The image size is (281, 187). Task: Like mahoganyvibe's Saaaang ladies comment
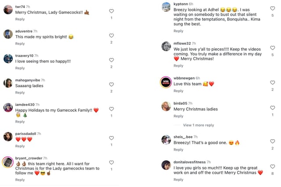(111, 85)
